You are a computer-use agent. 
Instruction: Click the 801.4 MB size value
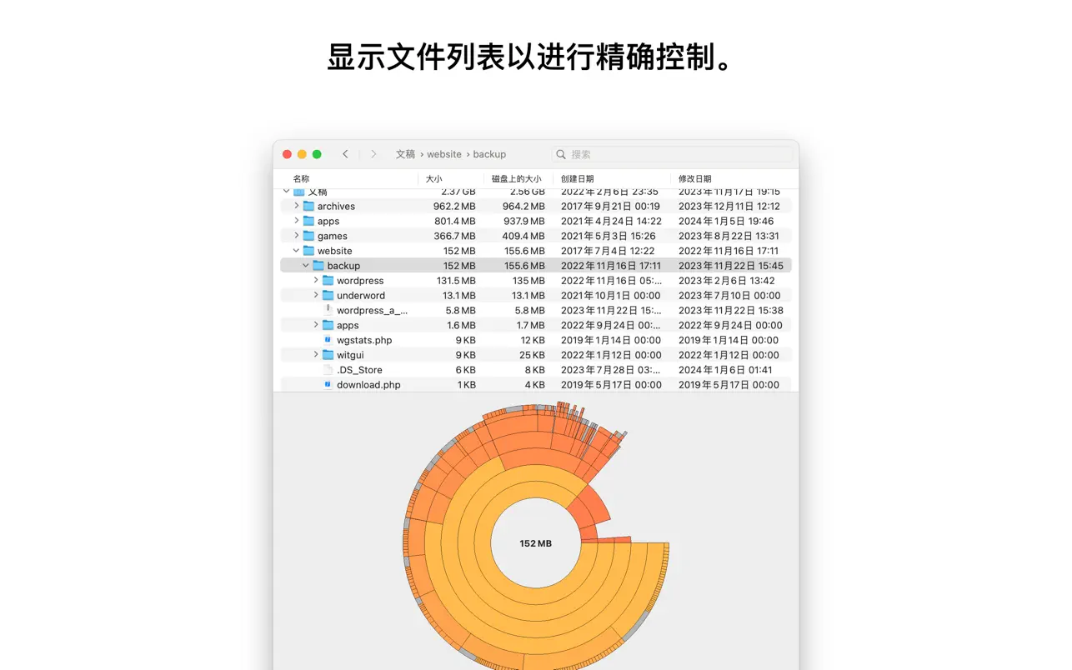point(455,221)
